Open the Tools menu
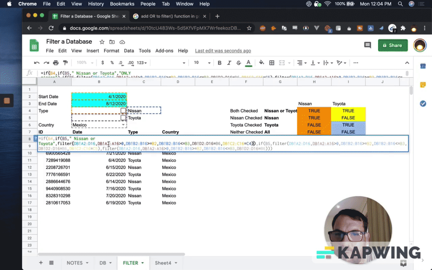Viewport: 432px width, 270px height. (x=144, y=51)
